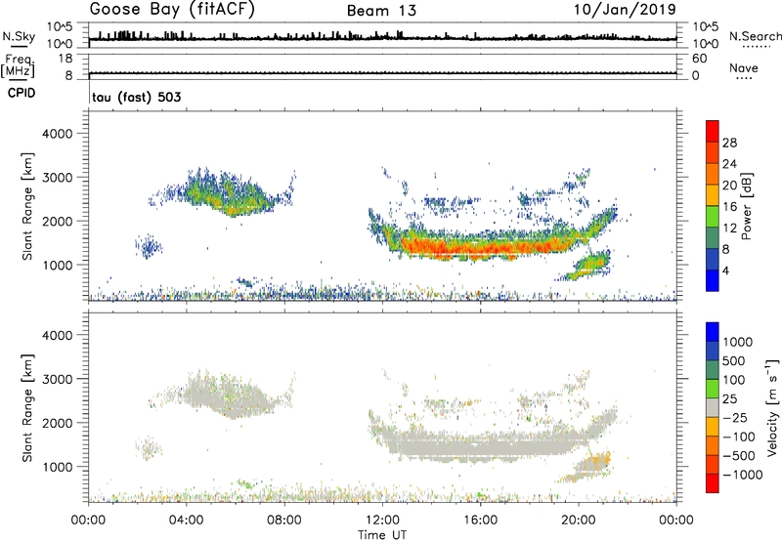Image resolution: width=782 pixels, height=541 pixels.
Task: Click the "-100" label on Velocity colorbar
Action: click(x=739, y=437)
